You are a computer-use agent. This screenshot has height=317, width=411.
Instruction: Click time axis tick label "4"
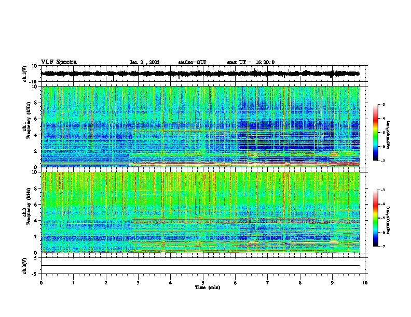(x=171, y=283)
